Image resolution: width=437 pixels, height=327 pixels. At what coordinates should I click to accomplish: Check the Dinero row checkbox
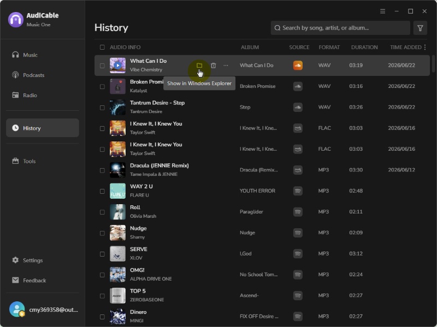(102, 317)
